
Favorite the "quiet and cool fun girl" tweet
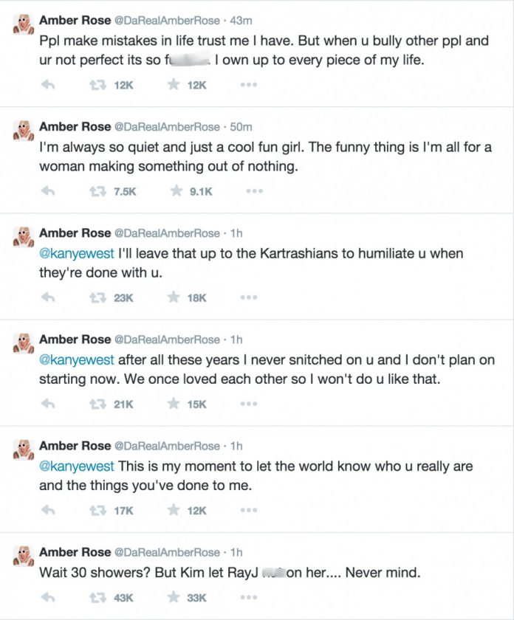[x=174, y=191]
